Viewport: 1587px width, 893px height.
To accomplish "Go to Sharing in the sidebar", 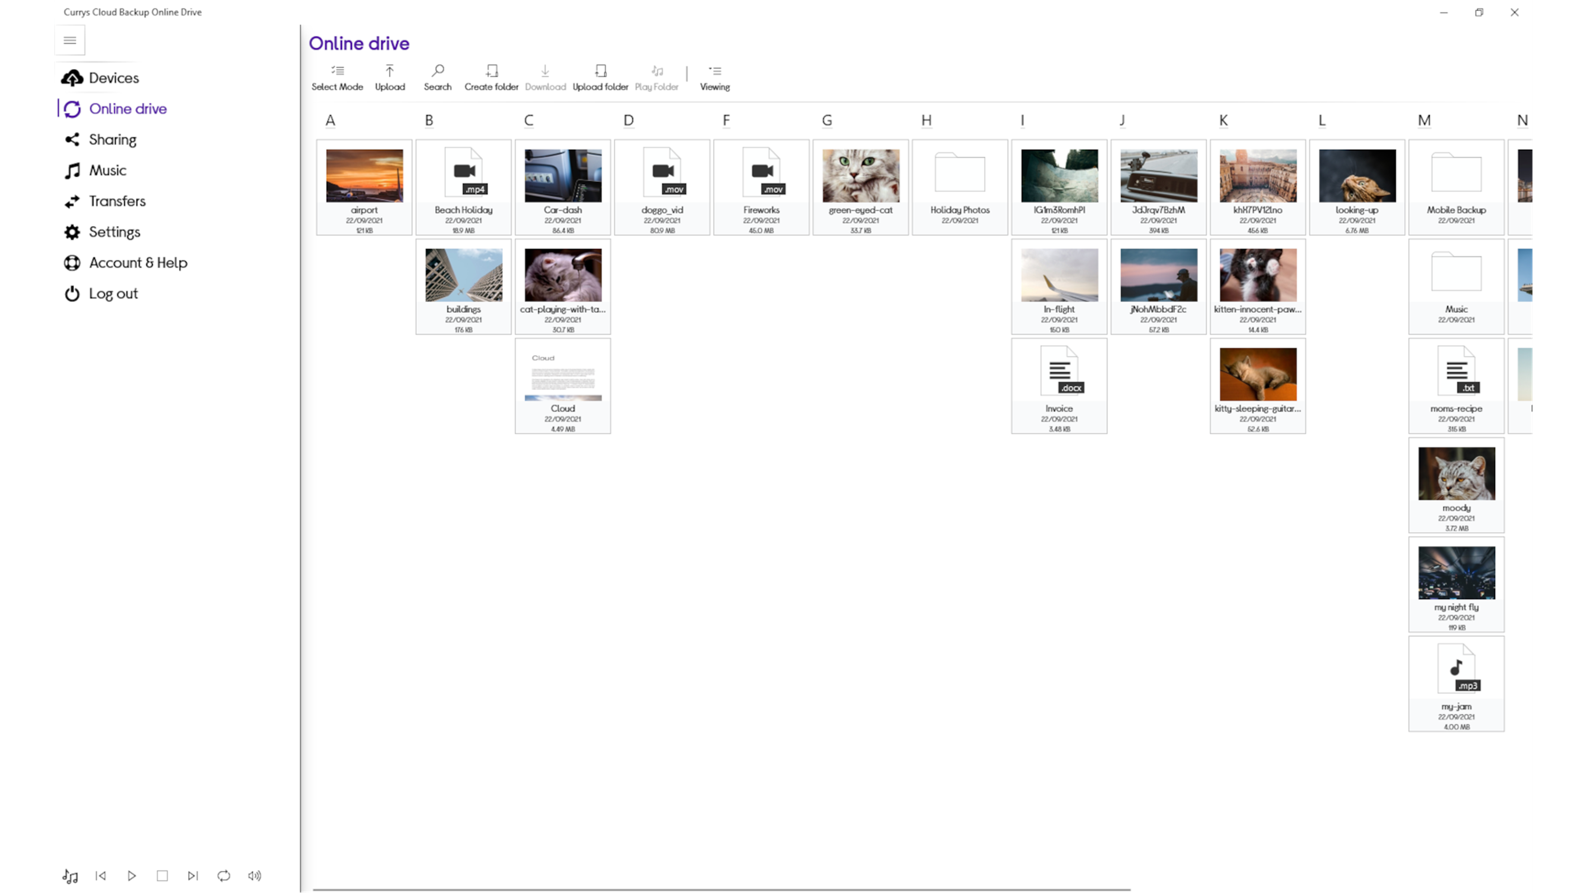I will [x=112, y=139].
